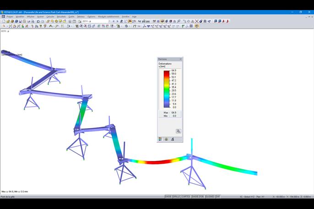Redo the last action
The width and height of the screenshot is (314, 209).
tap(42, 21)
